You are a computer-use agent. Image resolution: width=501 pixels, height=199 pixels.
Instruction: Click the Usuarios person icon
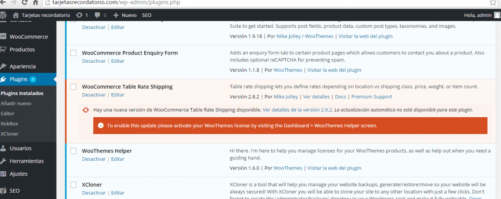(x=3, y=148)
